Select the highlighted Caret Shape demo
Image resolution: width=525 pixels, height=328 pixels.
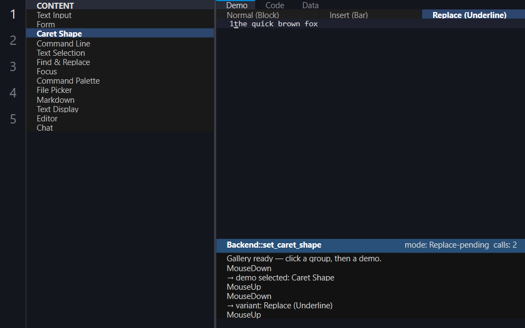(x=120, y=34)
